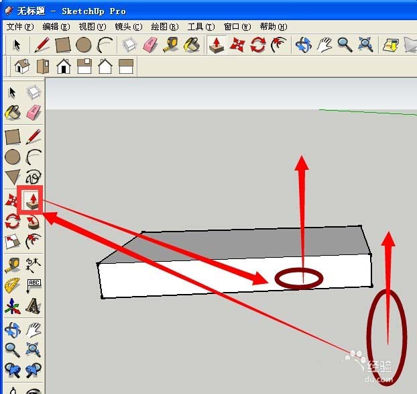The image size is (417, 394).
Task: Choose the Circle tool in top toolbar
Action: coord(84,45)
